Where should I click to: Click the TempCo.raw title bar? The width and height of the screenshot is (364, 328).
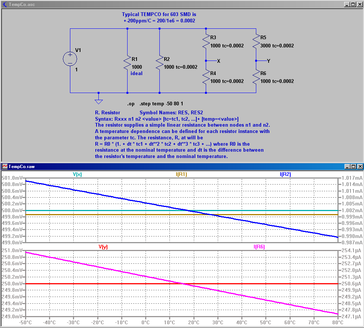182,167
